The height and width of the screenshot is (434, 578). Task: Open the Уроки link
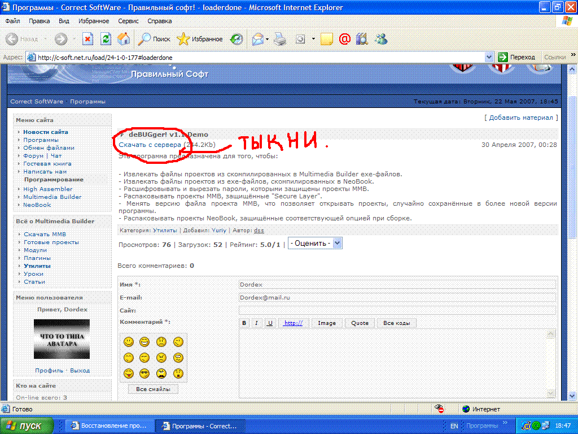click(33, 274)
